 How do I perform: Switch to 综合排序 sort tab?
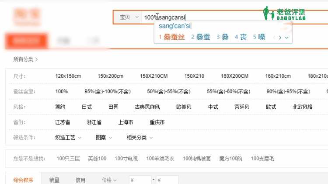tap(23, 180)
